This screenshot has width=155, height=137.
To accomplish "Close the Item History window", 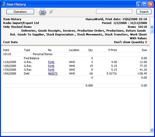I will (x=151, y=4).
